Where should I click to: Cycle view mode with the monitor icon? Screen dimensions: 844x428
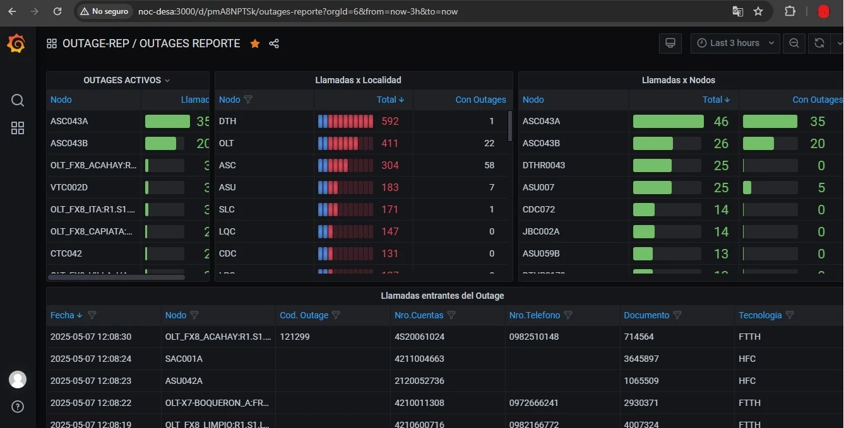pyautogui.click(x=670, y=43)
